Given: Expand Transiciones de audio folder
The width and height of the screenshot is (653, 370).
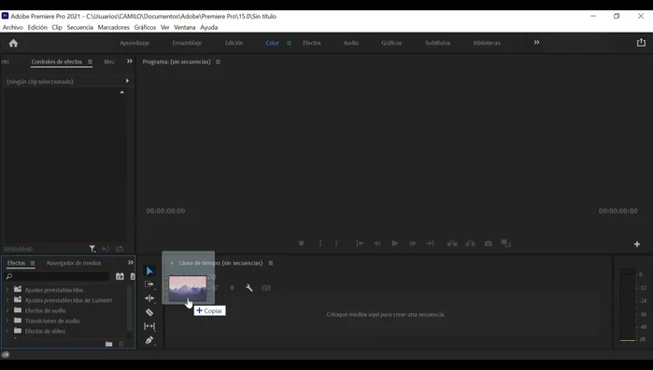Looking at the screenshot, I should click(x=7, y=321).
